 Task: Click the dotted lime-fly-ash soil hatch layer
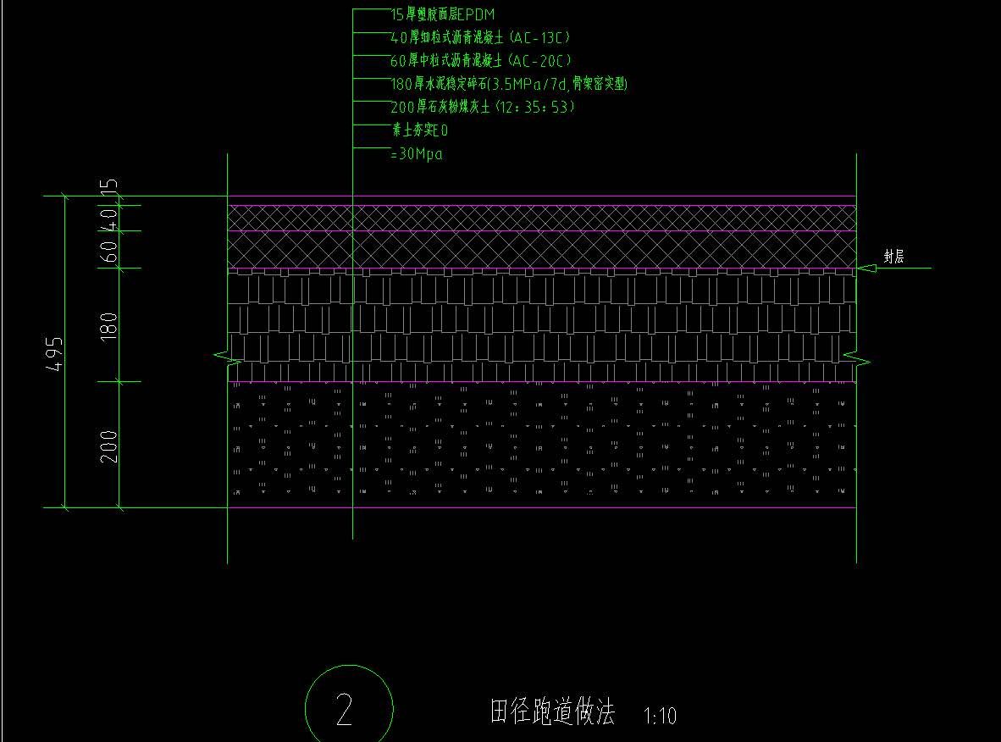[x=542, y=445]
